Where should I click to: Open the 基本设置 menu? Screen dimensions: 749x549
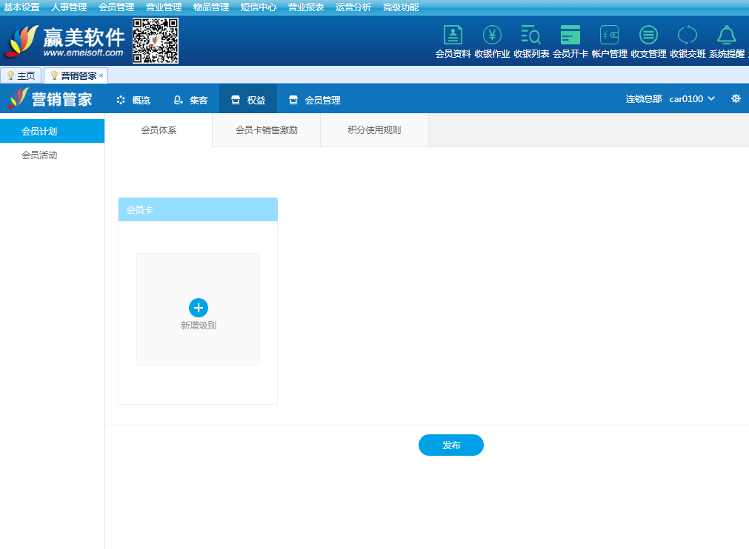(x=21, y=7)
